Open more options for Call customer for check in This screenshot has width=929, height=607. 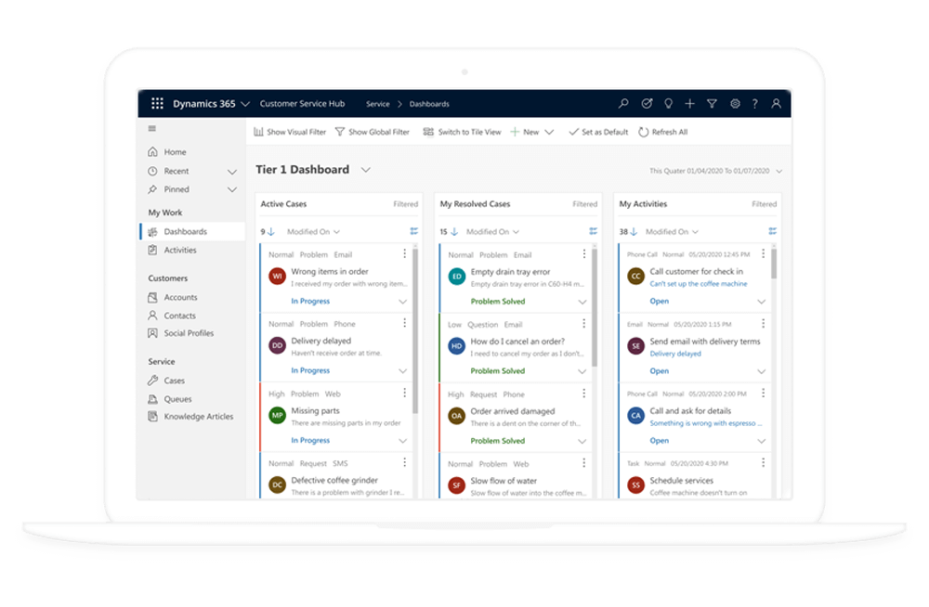point(763,253)
